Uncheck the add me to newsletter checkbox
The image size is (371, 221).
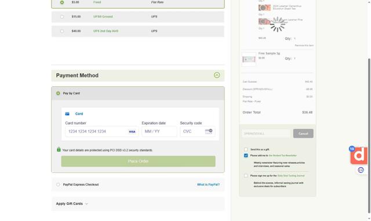(x=246, y=156)
